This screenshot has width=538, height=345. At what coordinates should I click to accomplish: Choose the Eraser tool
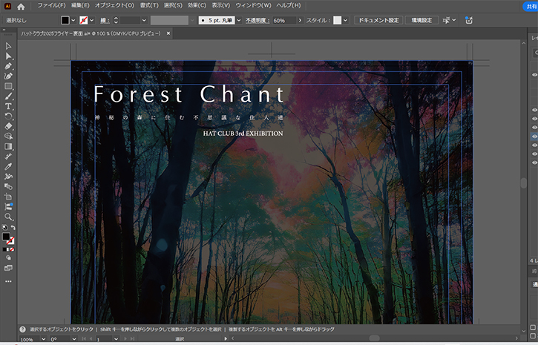(8, 126)
